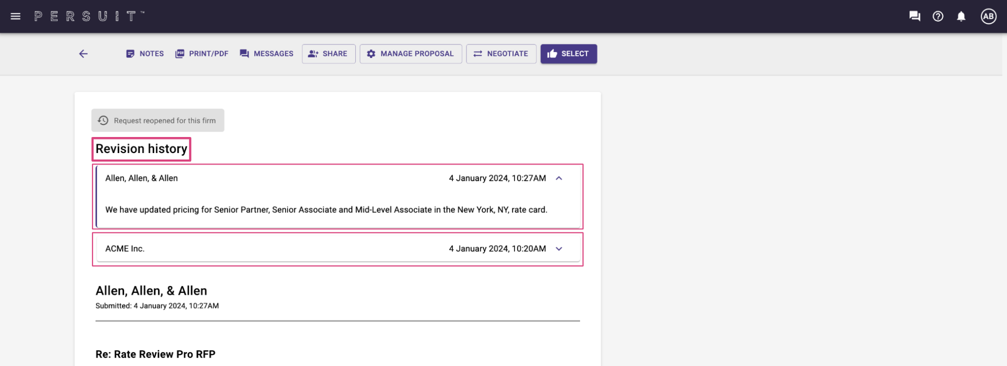The width and height of the screenshot is (1007, 366).
Task: Click the PERSUIT logo
Action: [89, 16]
